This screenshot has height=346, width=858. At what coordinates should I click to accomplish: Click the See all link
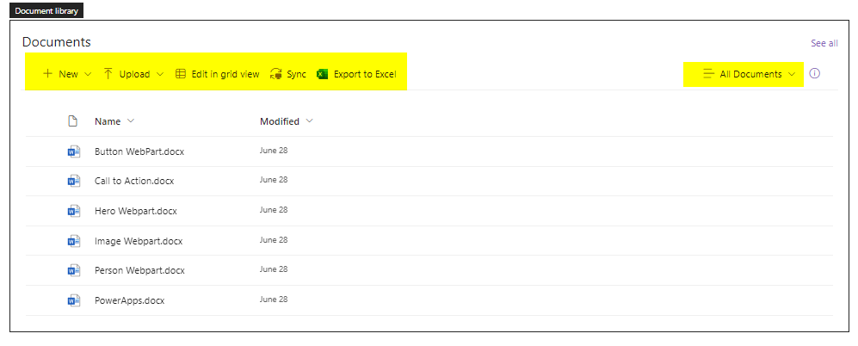point(824,43)
